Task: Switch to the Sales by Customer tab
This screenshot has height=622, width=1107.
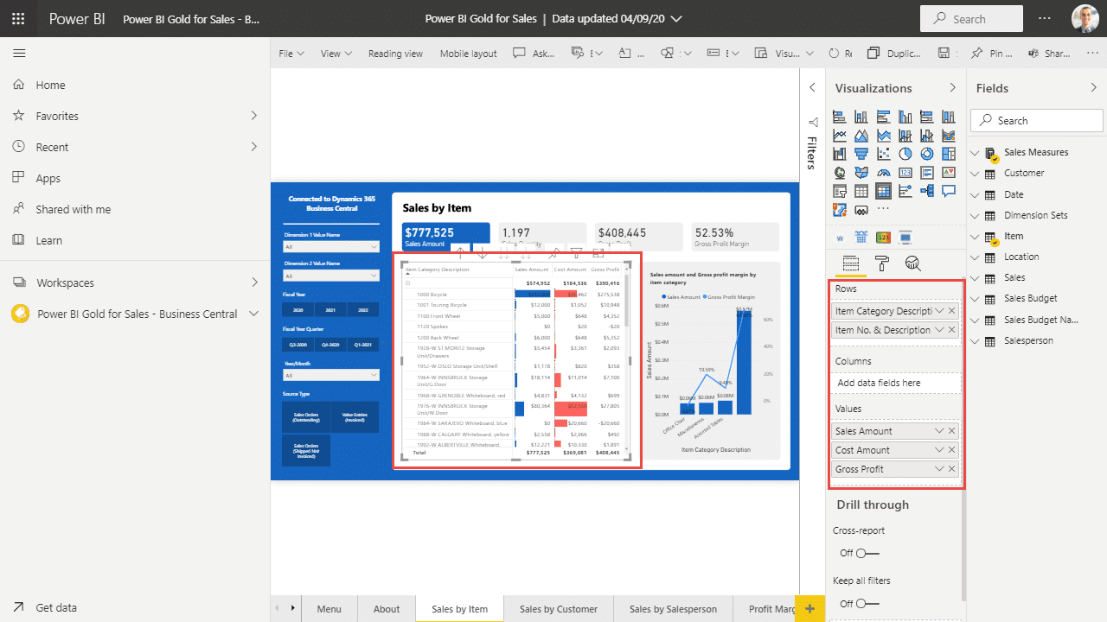Action: [x=559, y=609]
